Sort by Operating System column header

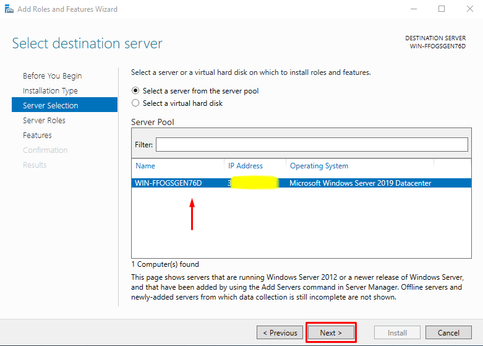click(319, 166)
